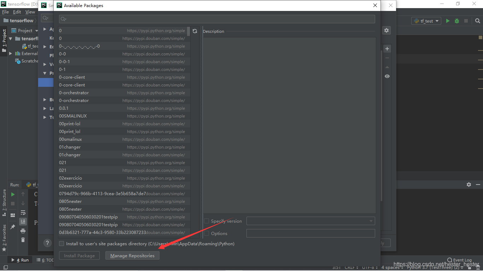The height and width of the screenshot is (271, 483).
Task: Toggle the show early releases eye icon
Action: pyautogui.click(x=387, y=76)
